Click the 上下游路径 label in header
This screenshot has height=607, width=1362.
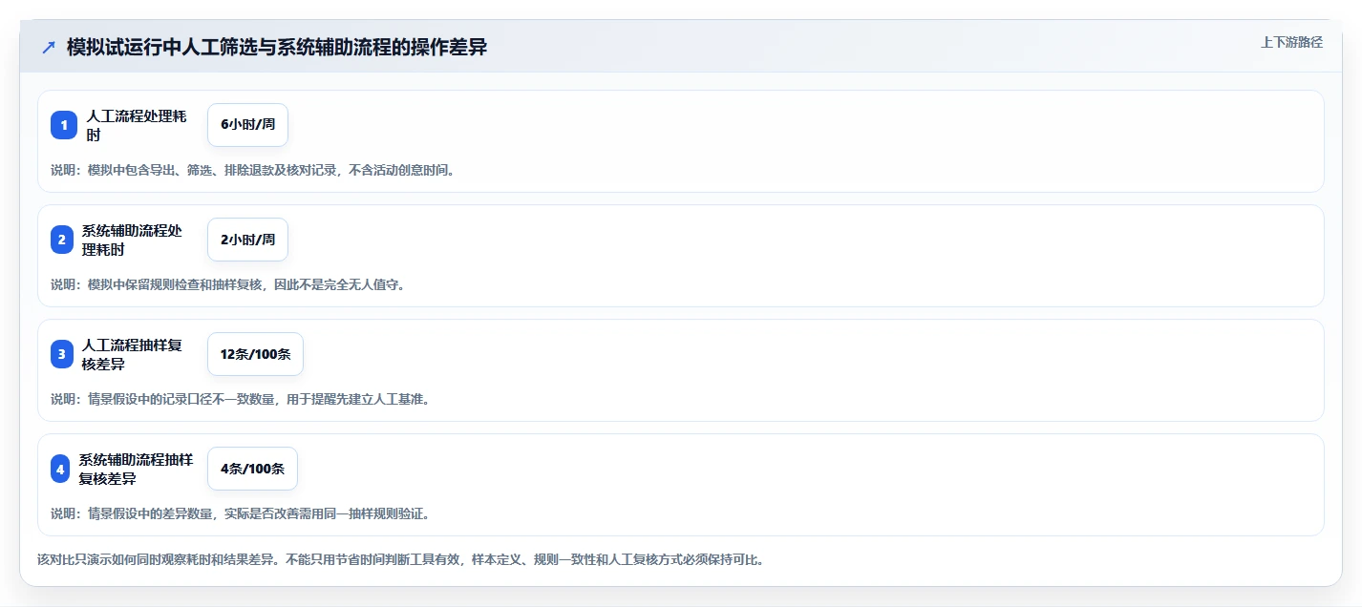1291,42
